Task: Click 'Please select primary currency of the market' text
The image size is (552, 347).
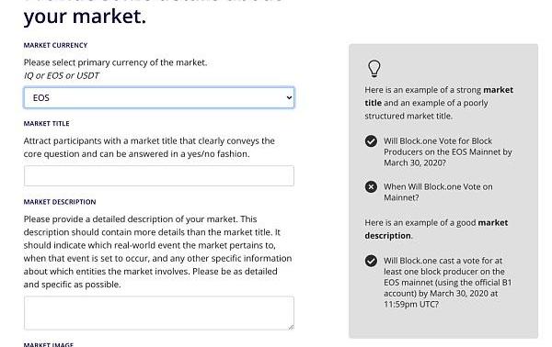Action: pyautogui.click(x=116, y=62)
